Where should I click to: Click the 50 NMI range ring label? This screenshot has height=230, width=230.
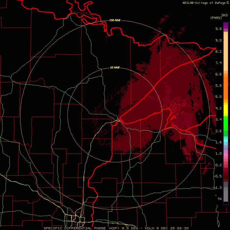tap(115, 67)
